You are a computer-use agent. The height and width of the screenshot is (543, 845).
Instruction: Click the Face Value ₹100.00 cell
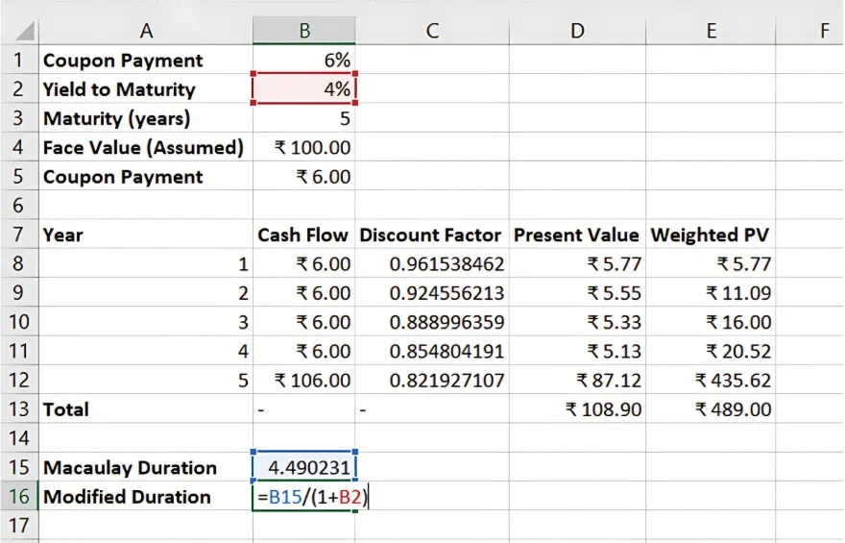tap(304, 148)
